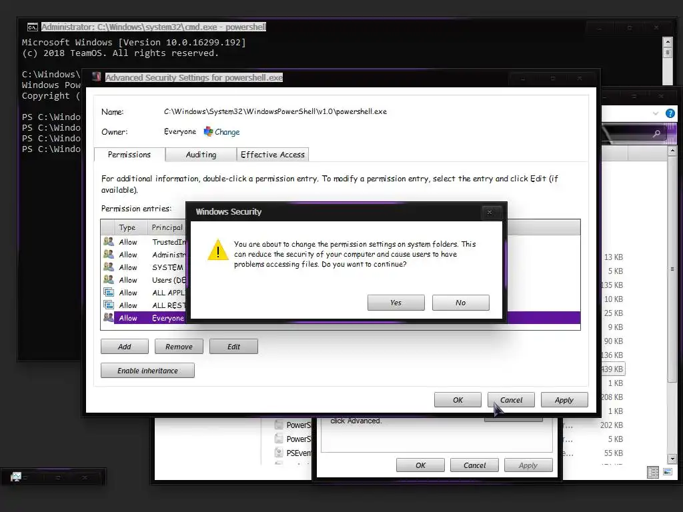Click the file path Name field text

275,111
